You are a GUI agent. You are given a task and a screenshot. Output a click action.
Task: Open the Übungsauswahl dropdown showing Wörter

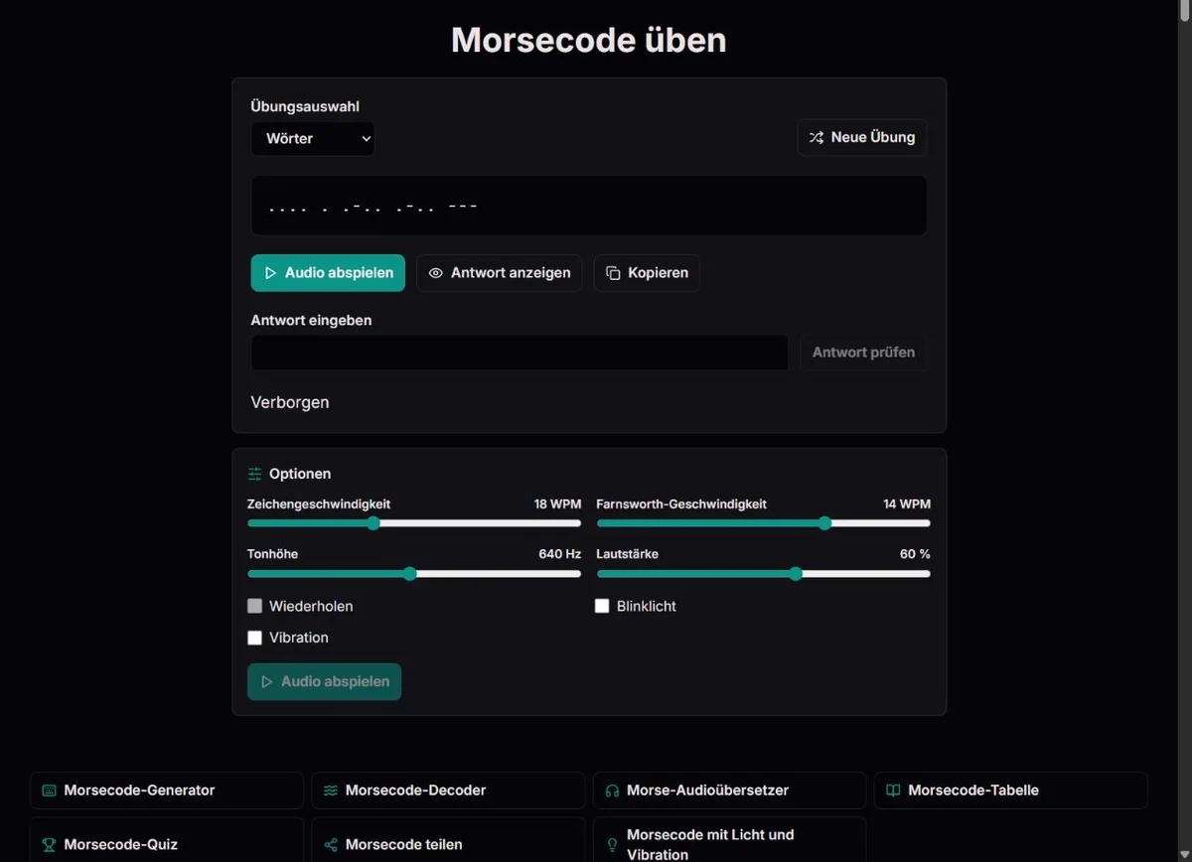313,139
